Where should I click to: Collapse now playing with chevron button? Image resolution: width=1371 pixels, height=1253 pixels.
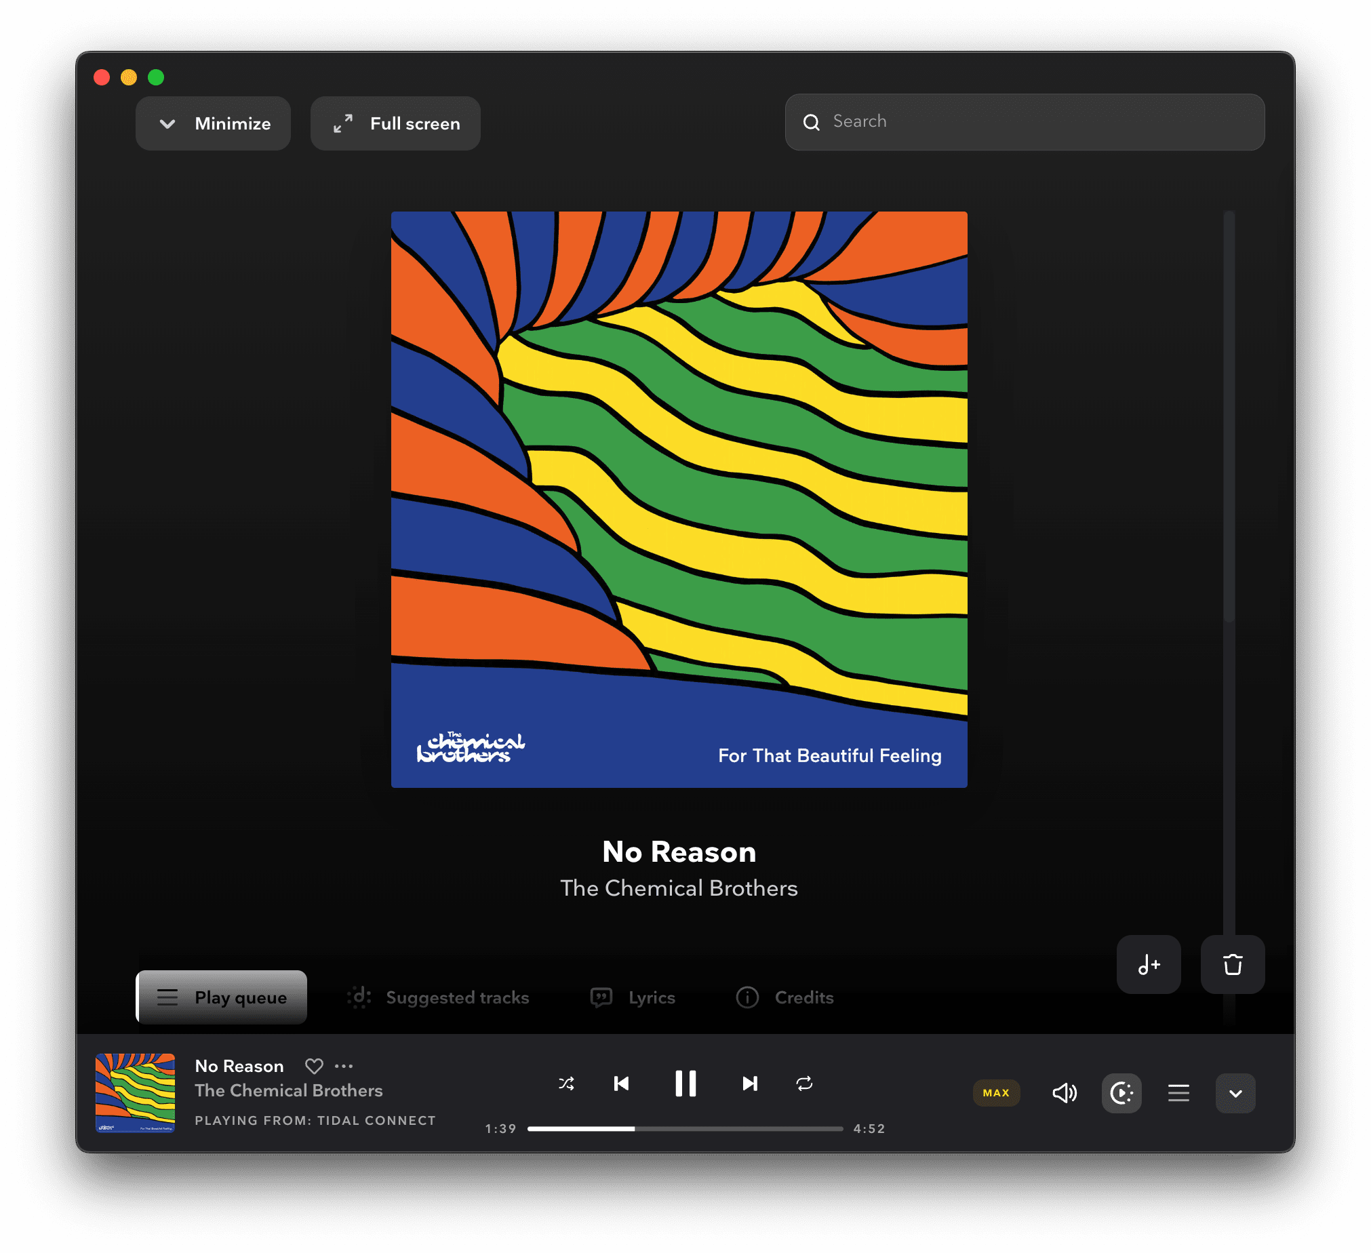coord(1235,1092)
